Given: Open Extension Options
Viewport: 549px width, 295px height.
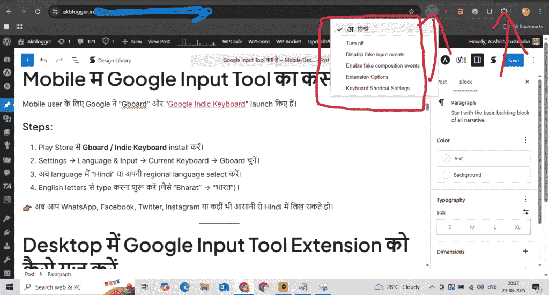Looking at the screenshot, I should pyautogui.click(x=367, y=77).
